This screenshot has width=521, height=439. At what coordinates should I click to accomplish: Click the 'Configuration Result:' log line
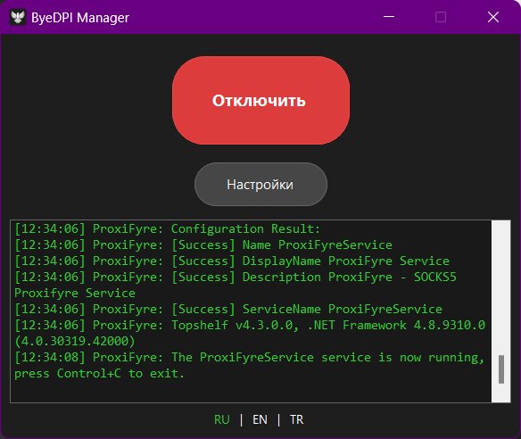click(167, 228)
